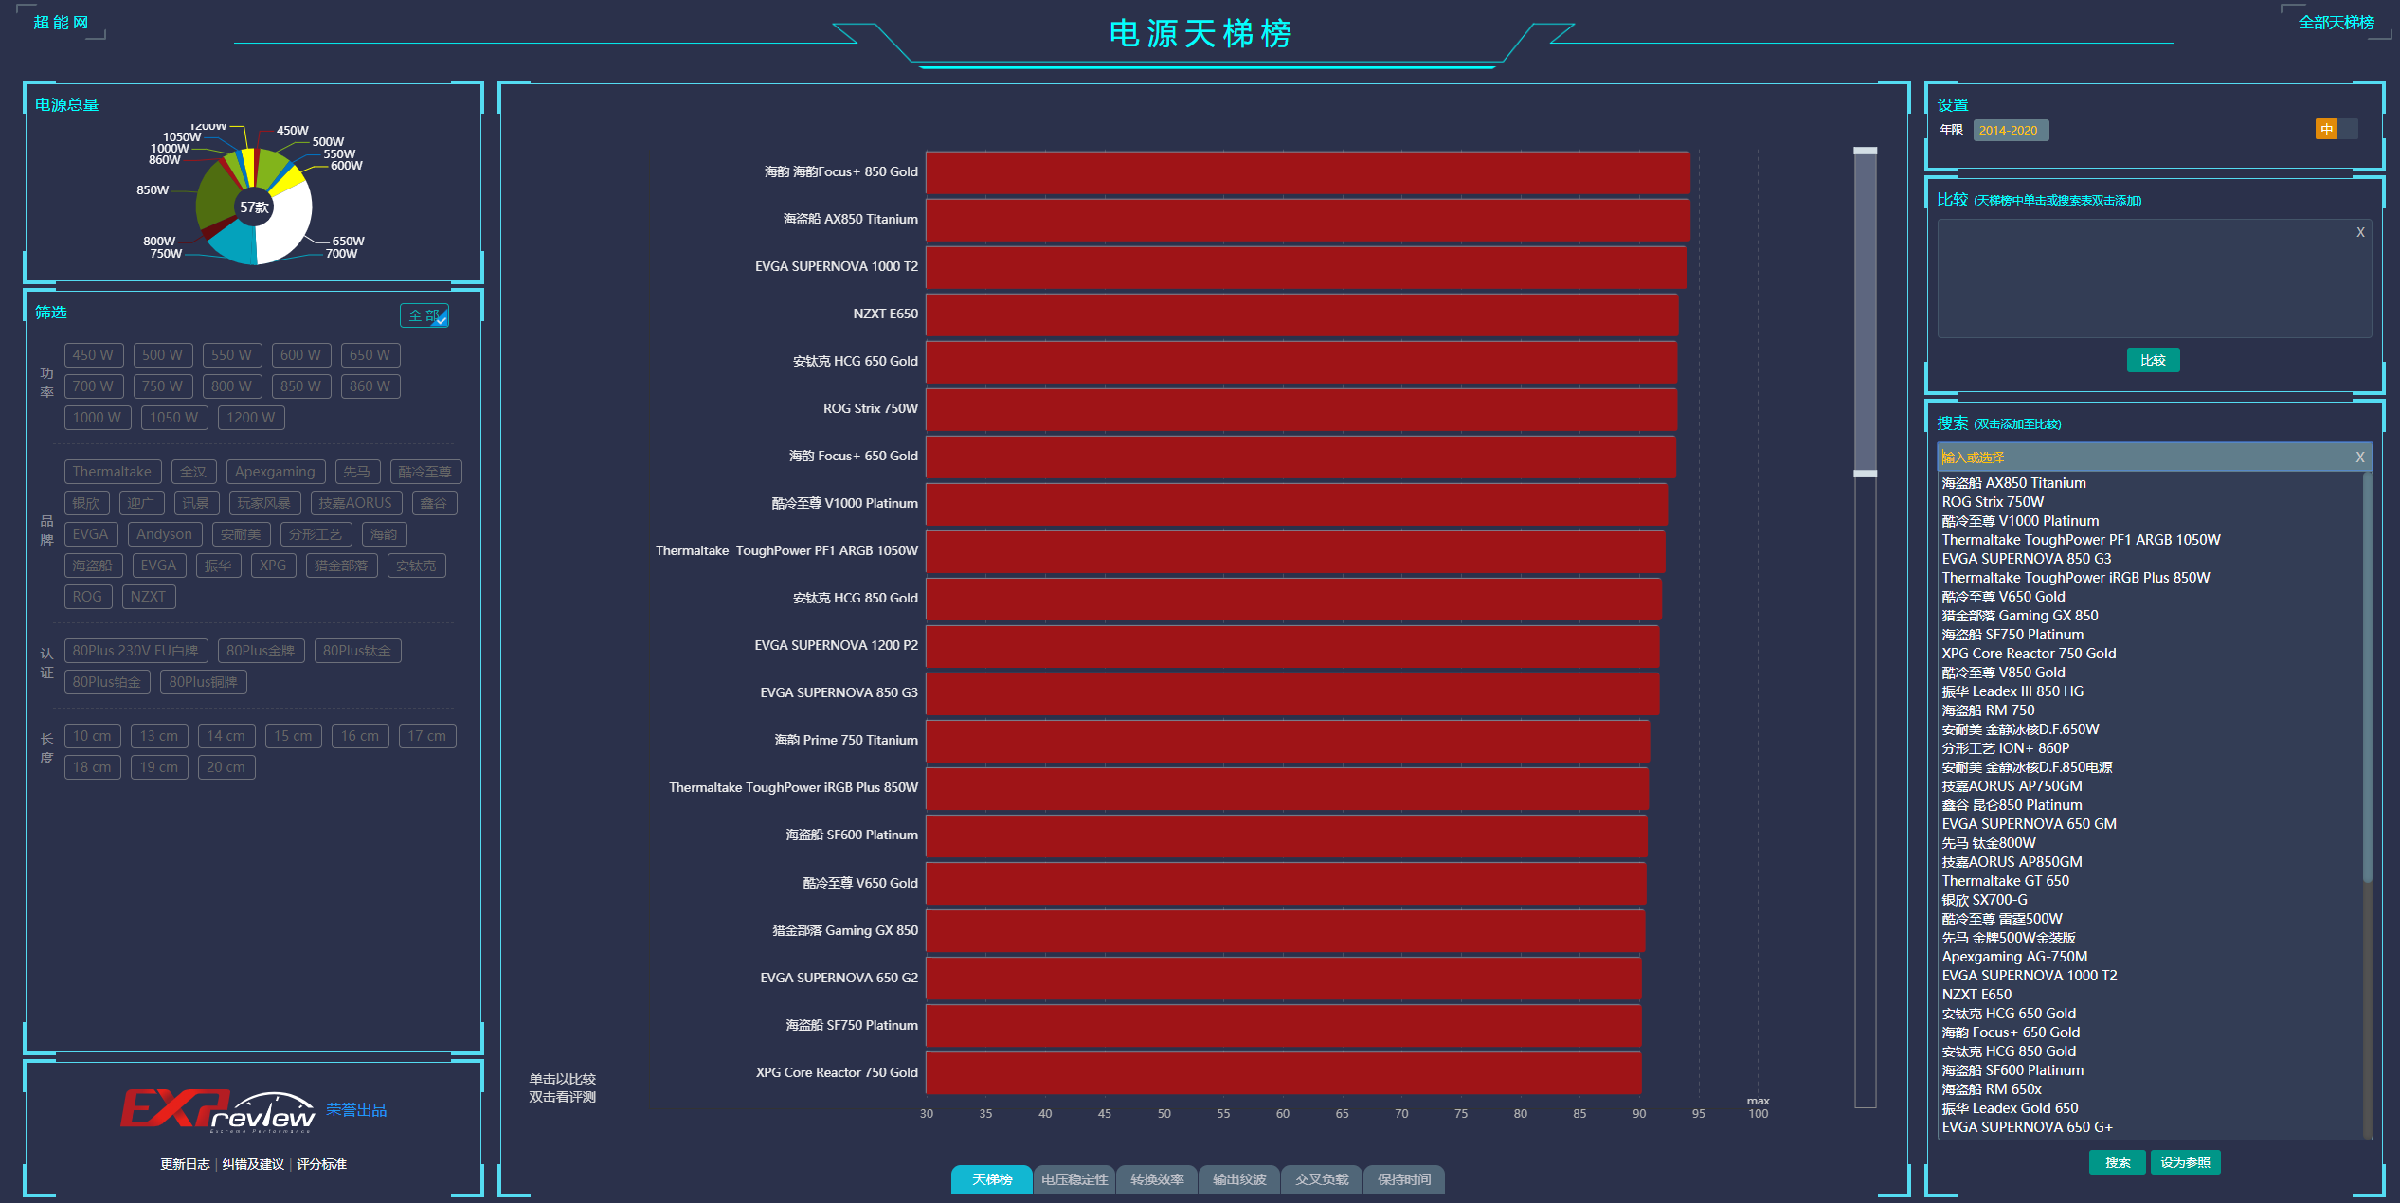Open the 超能网 home link
The width and height of the screenshot is (2400, 1203).
point(61,22)
